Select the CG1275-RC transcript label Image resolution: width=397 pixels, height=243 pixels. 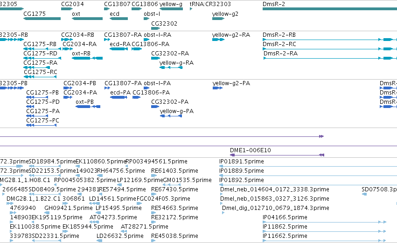[x=41, y=72]
